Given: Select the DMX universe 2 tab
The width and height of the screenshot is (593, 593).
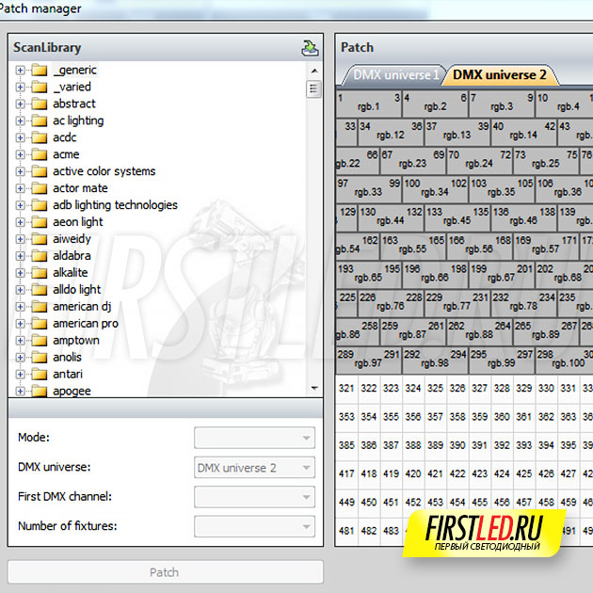Looking at the screenshot, I should [499, 75].
